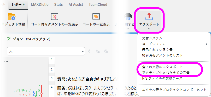The image size is (211, 97).
Task: Select 表示されている文書 menu entry
Action: tap(157, 50)
